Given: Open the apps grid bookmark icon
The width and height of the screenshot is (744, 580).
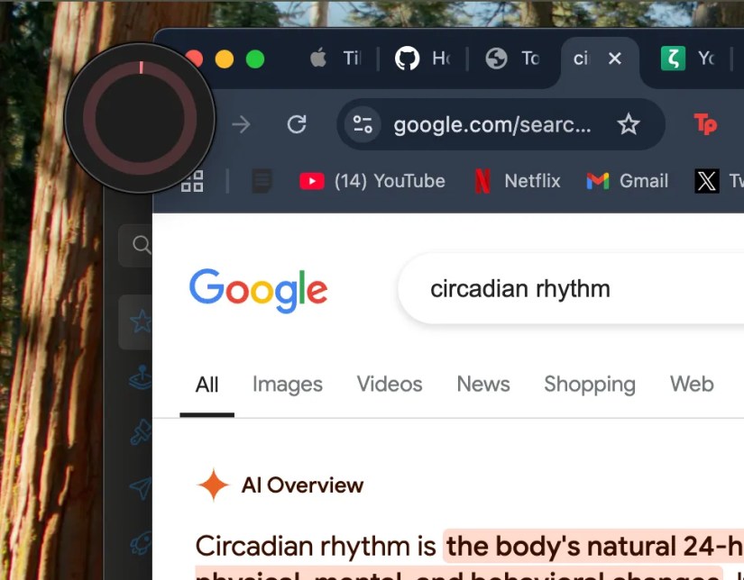Looking at the screenshot, I should coord(192,181).
